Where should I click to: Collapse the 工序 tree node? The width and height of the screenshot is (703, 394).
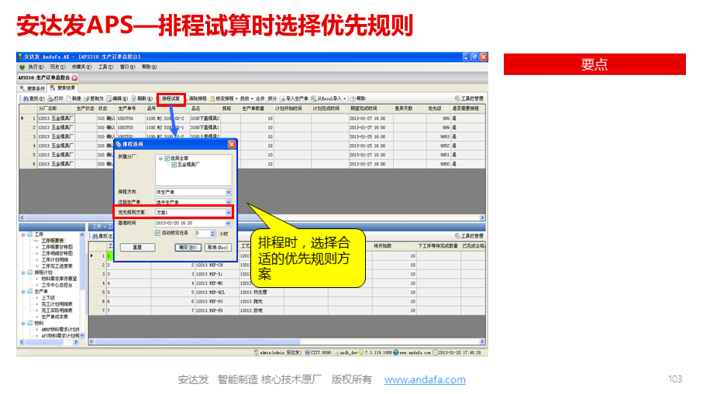pyautogui.click(x=23, y=235)
